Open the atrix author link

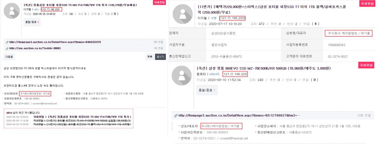(x=37, y=9)
